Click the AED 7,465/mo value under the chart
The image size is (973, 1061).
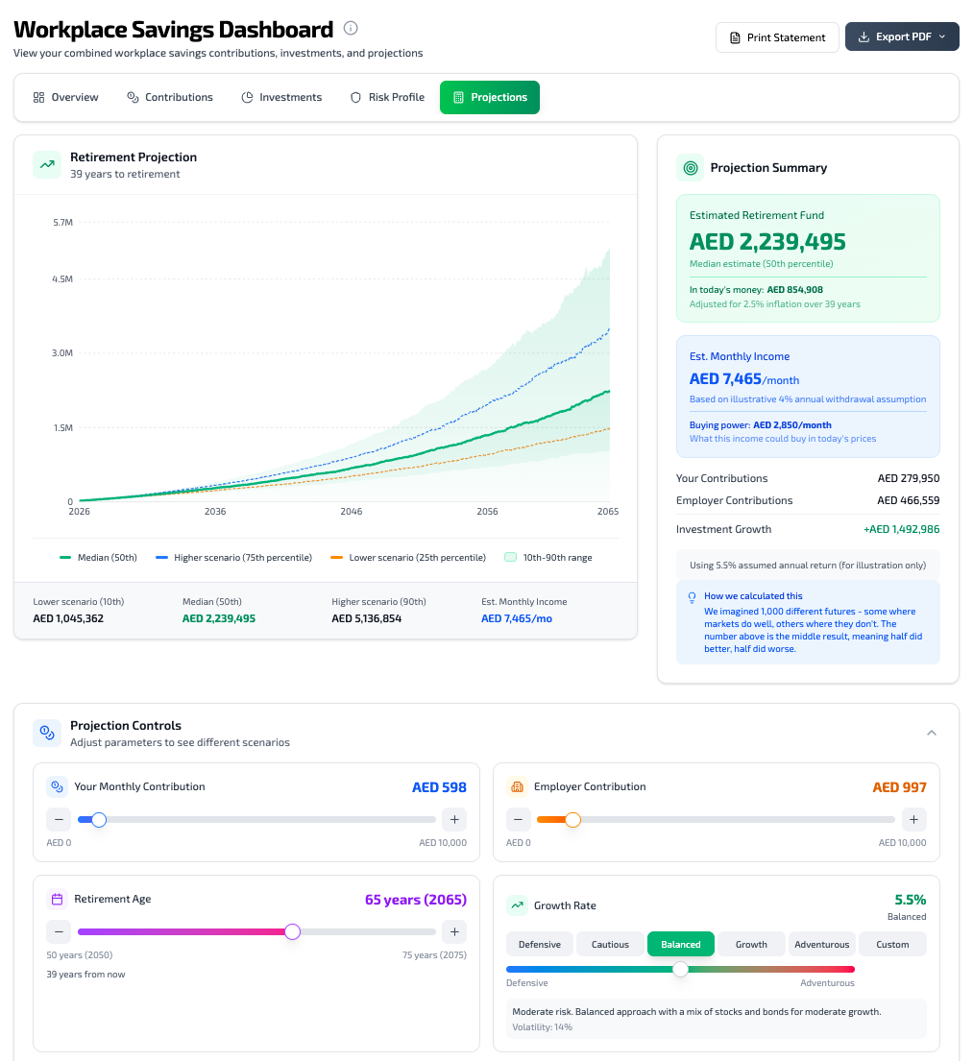click(517, 618)
